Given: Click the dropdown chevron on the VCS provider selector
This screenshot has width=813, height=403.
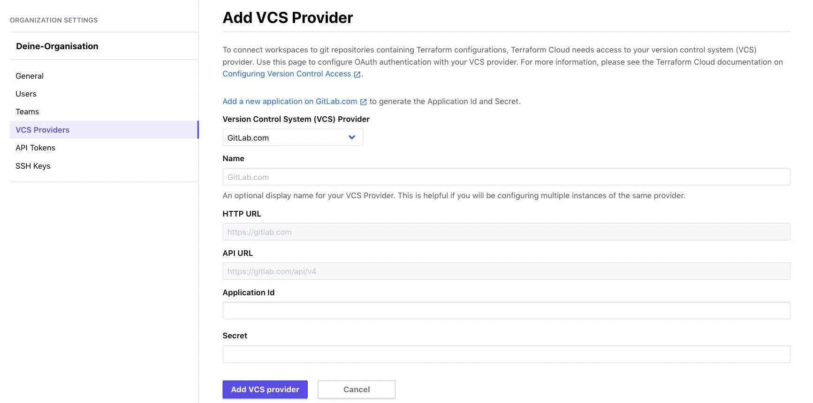Looking at the screenshot, I should pos(351,137).
